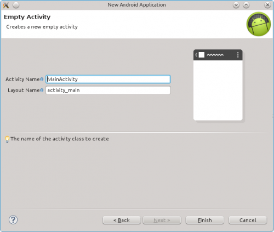This screenshot has height=232, width=274.
Task: Click the lightbulb hint icon
Action: (x=7, y=139)
